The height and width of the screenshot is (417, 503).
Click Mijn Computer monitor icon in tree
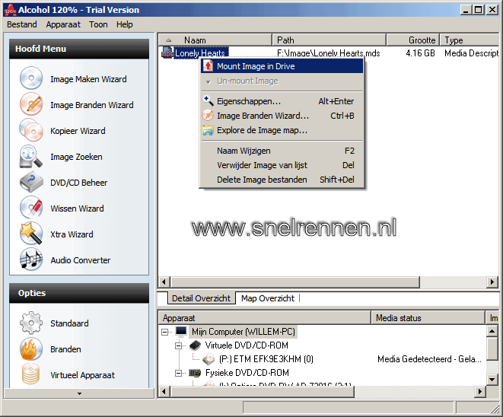click(181, 331)
